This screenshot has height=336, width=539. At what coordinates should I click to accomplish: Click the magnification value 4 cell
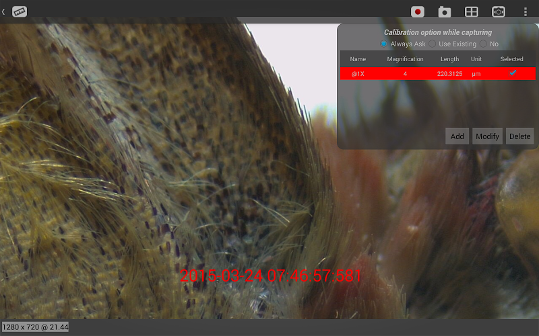tap(406, 74)
